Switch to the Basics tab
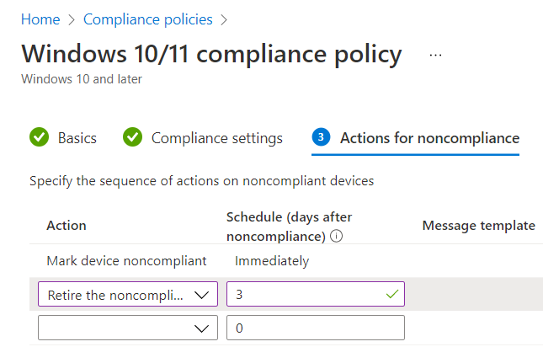This screenshot has width=543, height=363. click(77, 138)
